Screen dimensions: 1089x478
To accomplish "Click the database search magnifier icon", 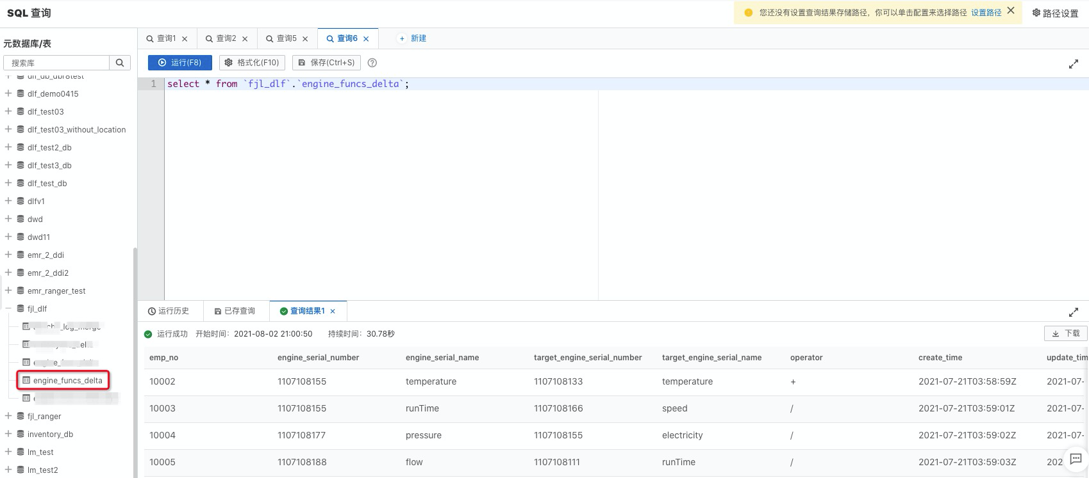I will pos(120,63).
